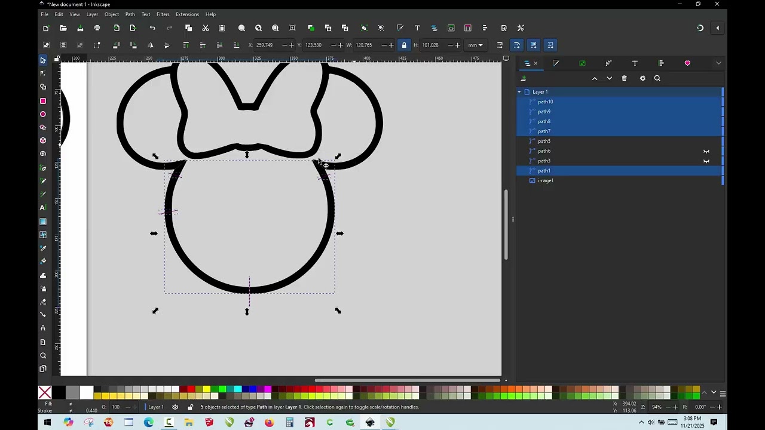
Task: Add a new layer
Action: tap(524, 78)
